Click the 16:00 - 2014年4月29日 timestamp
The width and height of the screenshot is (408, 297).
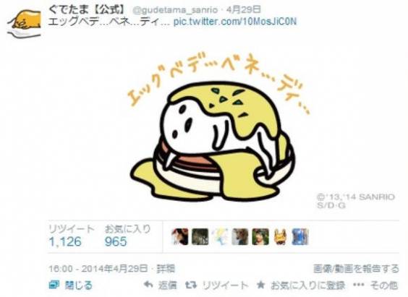point(98,268)
